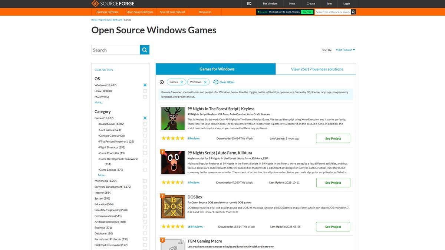Open the Most Popular sort dropdown
The height and width of the screenshot is (250, 445).
point(345,50)
